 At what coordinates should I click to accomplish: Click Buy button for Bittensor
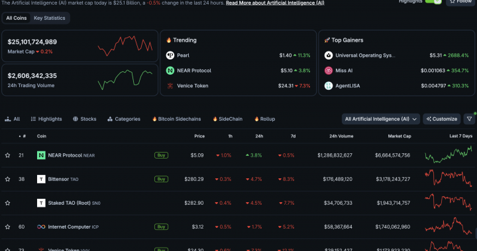pos(161,179)
